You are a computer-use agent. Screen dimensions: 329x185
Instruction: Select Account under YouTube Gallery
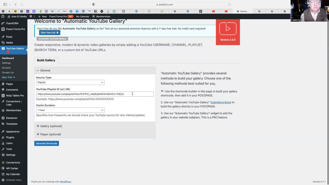6,68
